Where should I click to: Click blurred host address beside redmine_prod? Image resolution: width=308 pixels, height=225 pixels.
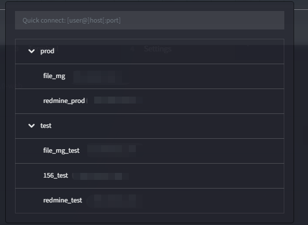(x=114, y=100)
